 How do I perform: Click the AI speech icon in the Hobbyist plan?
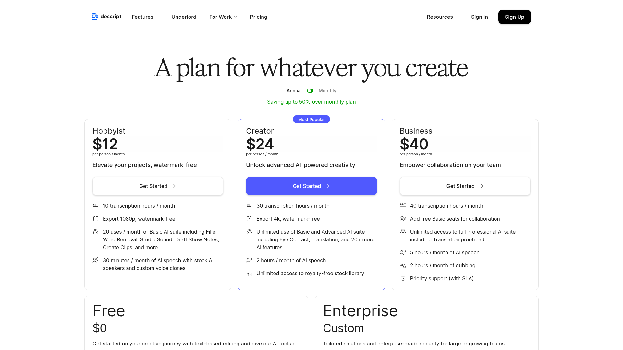[96, 260]
